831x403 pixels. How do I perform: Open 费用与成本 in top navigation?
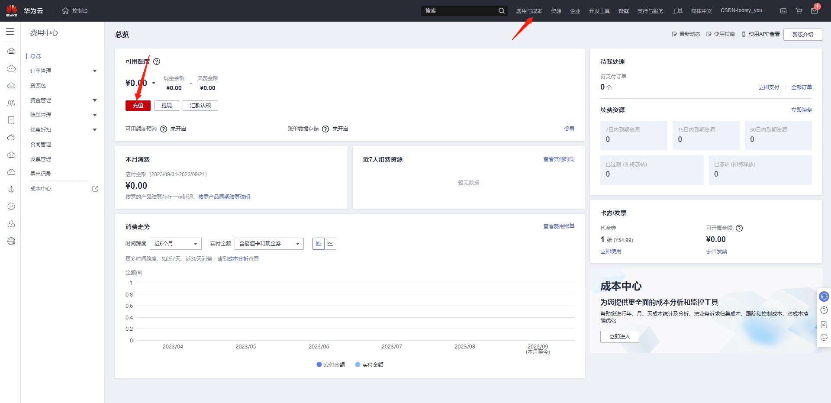coord(529,11)
